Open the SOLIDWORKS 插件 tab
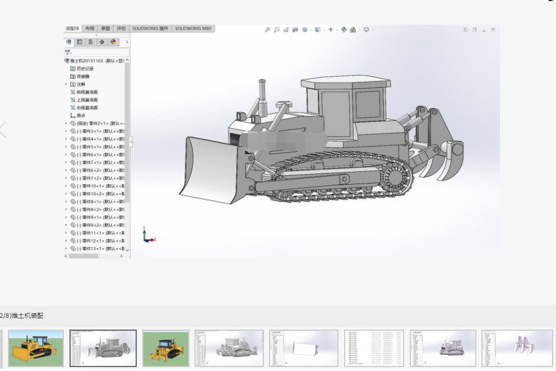 pyautogui.click(x=150, y=29)
